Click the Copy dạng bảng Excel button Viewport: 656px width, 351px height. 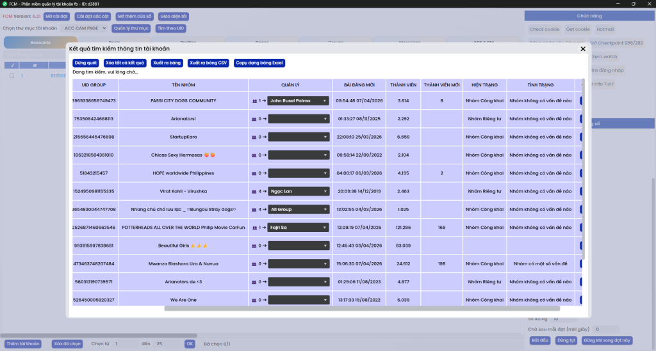coord(259,63)
